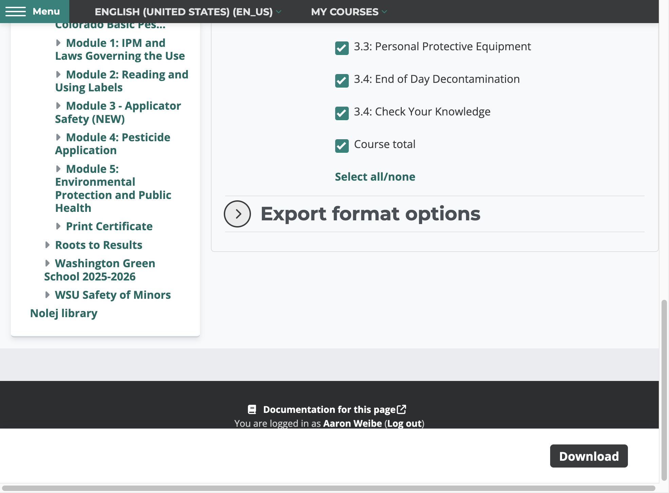Open Roots to Results course
Viewport: 669px width, 493px height.
[99, 245]
